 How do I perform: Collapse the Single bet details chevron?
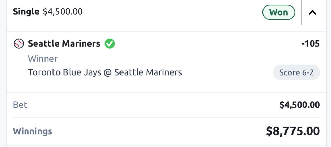coord(312,12)
